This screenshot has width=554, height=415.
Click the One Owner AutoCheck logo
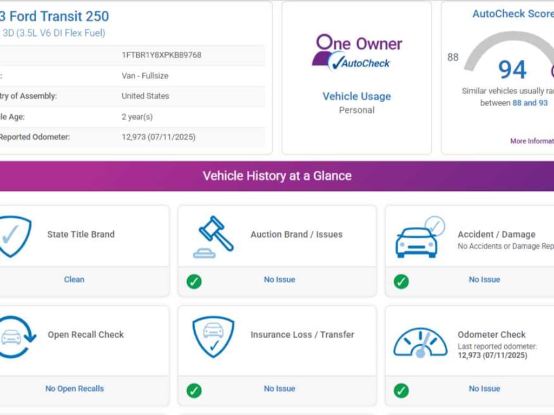357,52
